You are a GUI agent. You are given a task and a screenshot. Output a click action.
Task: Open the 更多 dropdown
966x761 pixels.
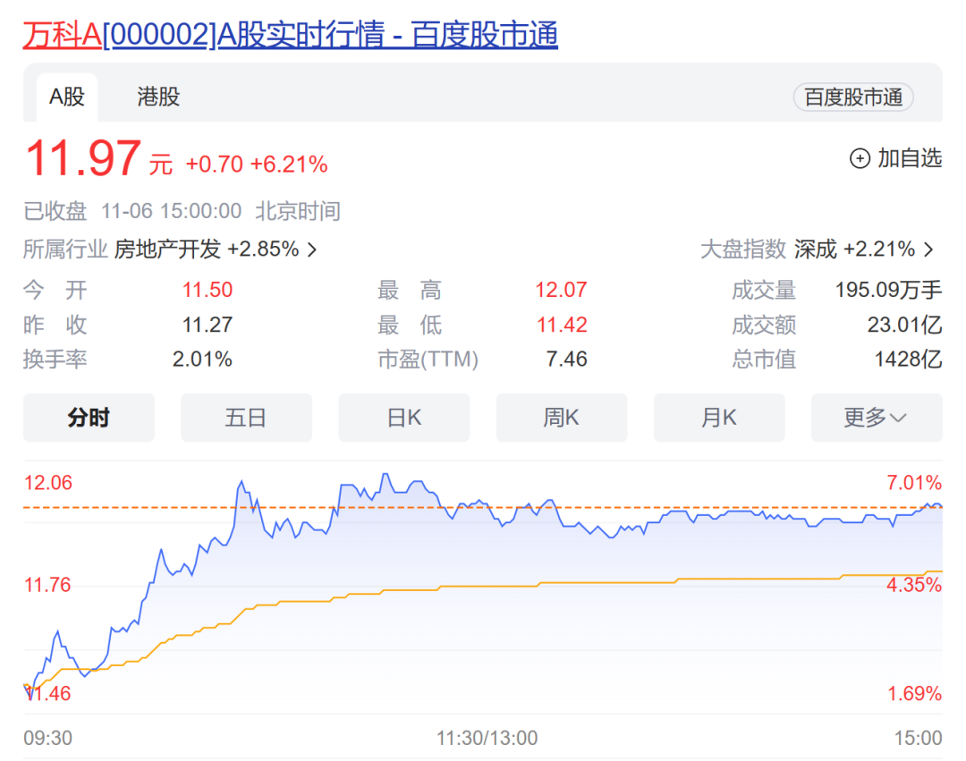(x=877, y=418)
